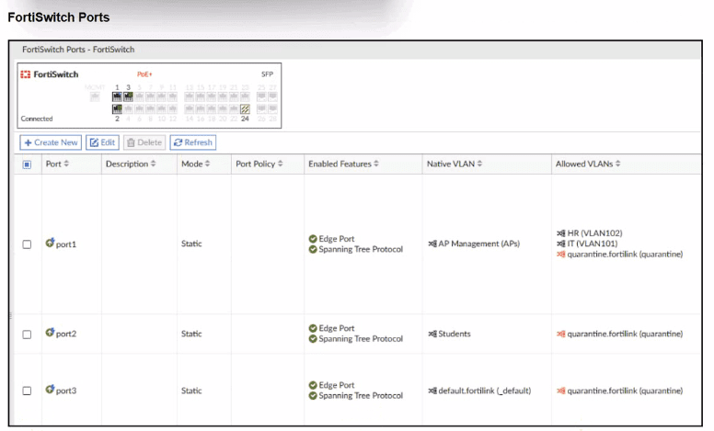Refresh the FortiSwitch ports list
The height and width of the screenshot is (431, 714).
pyautogui.click(x=192, y=142)
